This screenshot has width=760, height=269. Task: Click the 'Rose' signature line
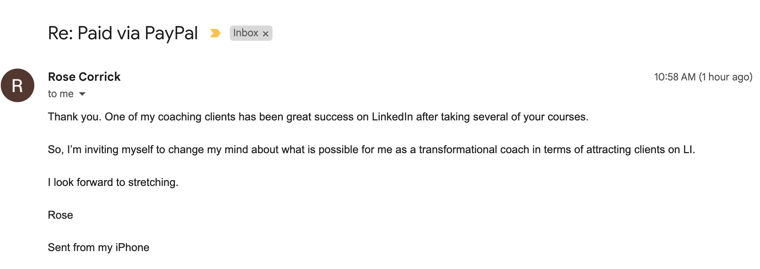[x=60, y=215]
